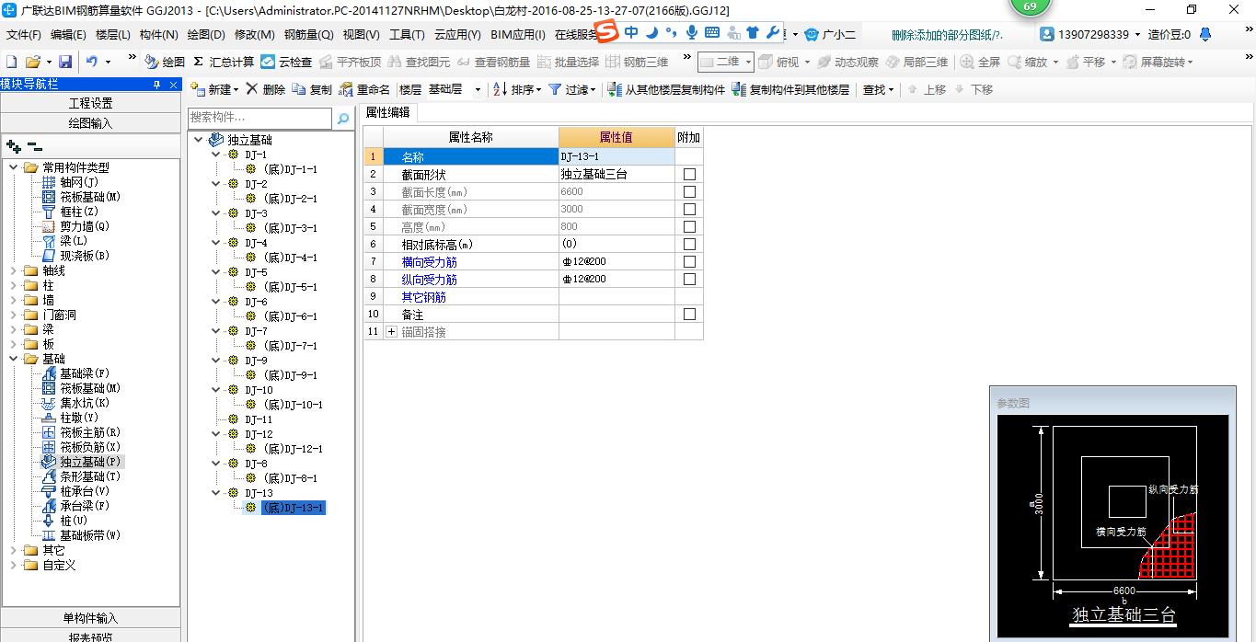
Task: Open the 文件(F) menu
Action: 23,34
